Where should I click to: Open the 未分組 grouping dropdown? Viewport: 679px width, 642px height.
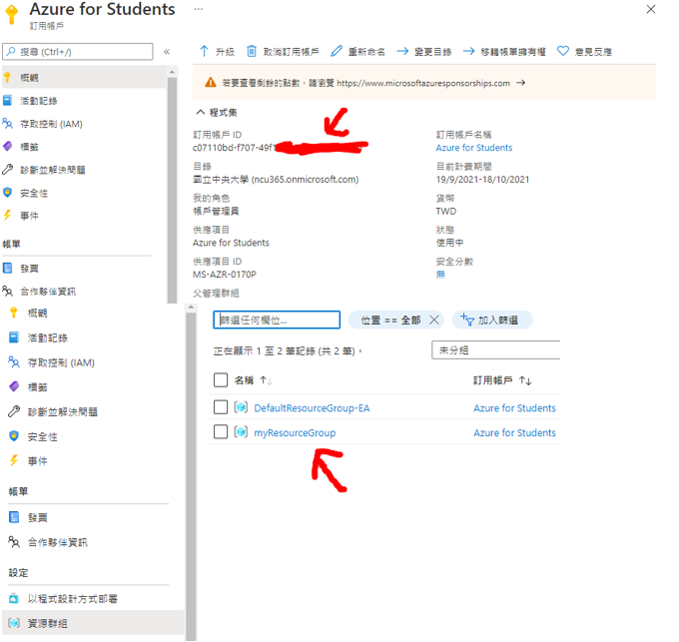(496, 350)
